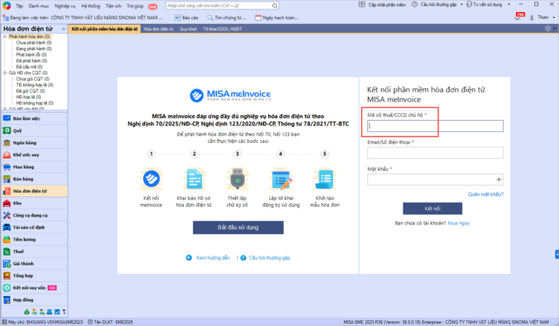Open the Kho module
The height and width of the screenshot is (326, 559).
click(17, 204)
